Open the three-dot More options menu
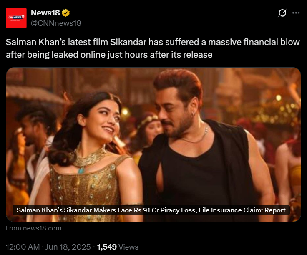 (x=296, y=13)
